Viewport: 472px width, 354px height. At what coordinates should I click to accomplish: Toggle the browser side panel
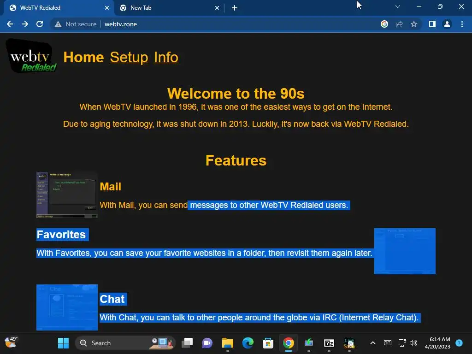432,24
